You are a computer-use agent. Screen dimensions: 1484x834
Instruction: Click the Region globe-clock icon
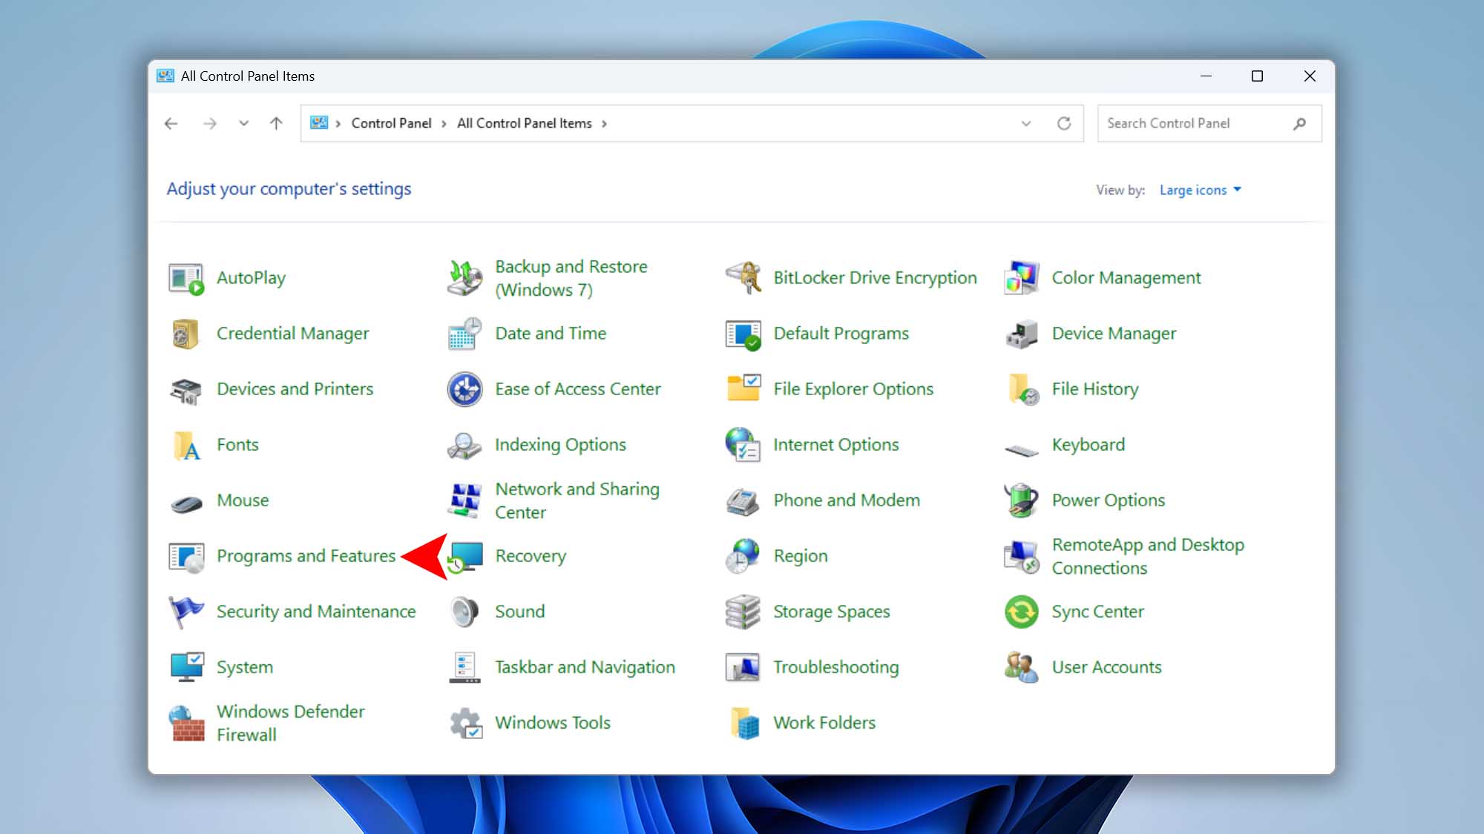coord(743,557)
